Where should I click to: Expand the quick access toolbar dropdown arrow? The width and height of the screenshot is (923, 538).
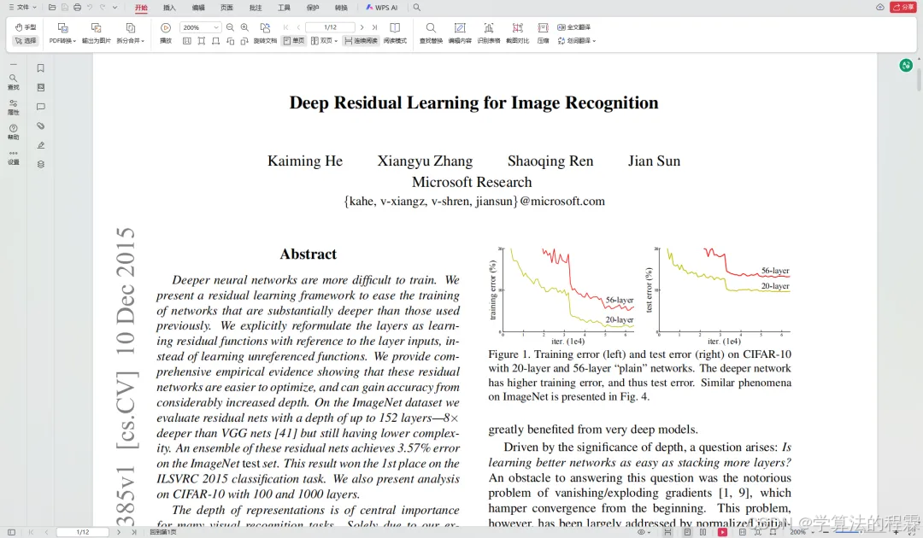pyautogui.click(x=115, y=7)
